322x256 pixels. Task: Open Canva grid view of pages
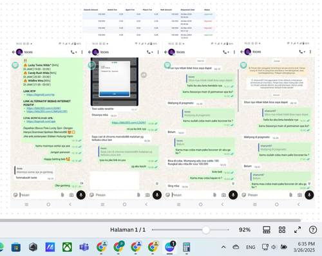point(282,230)
